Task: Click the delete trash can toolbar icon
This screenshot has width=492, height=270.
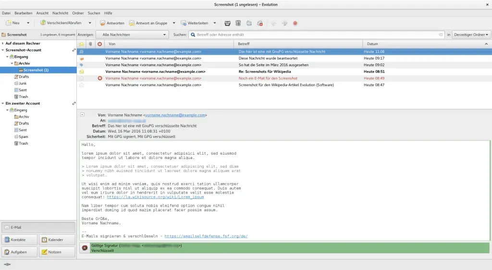Action: [238, 23]
